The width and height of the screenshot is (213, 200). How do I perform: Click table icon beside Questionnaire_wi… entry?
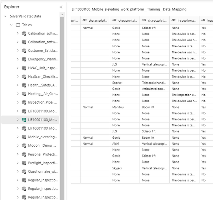point(24,171)
